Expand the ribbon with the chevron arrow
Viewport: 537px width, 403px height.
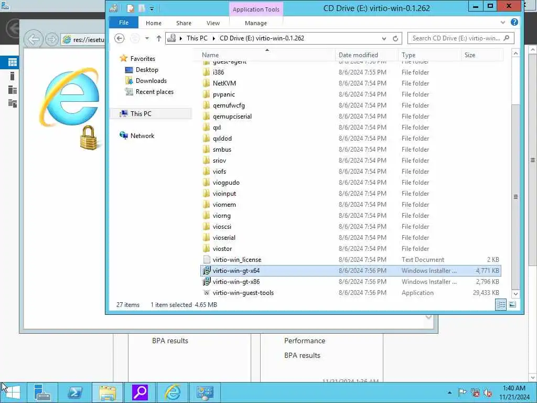[x=502, y=22]
